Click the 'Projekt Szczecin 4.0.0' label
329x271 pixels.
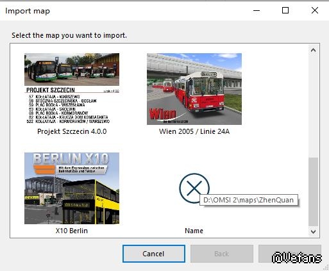(x=72, y=131)
